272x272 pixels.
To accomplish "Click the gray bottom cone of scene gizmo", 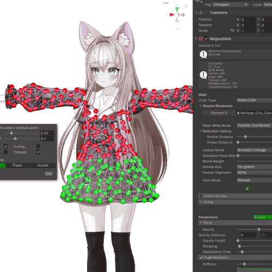I will [177, 20].
